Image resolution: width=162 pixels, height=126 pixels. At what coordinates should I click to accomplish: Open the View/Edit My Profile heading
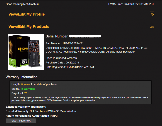26,14
